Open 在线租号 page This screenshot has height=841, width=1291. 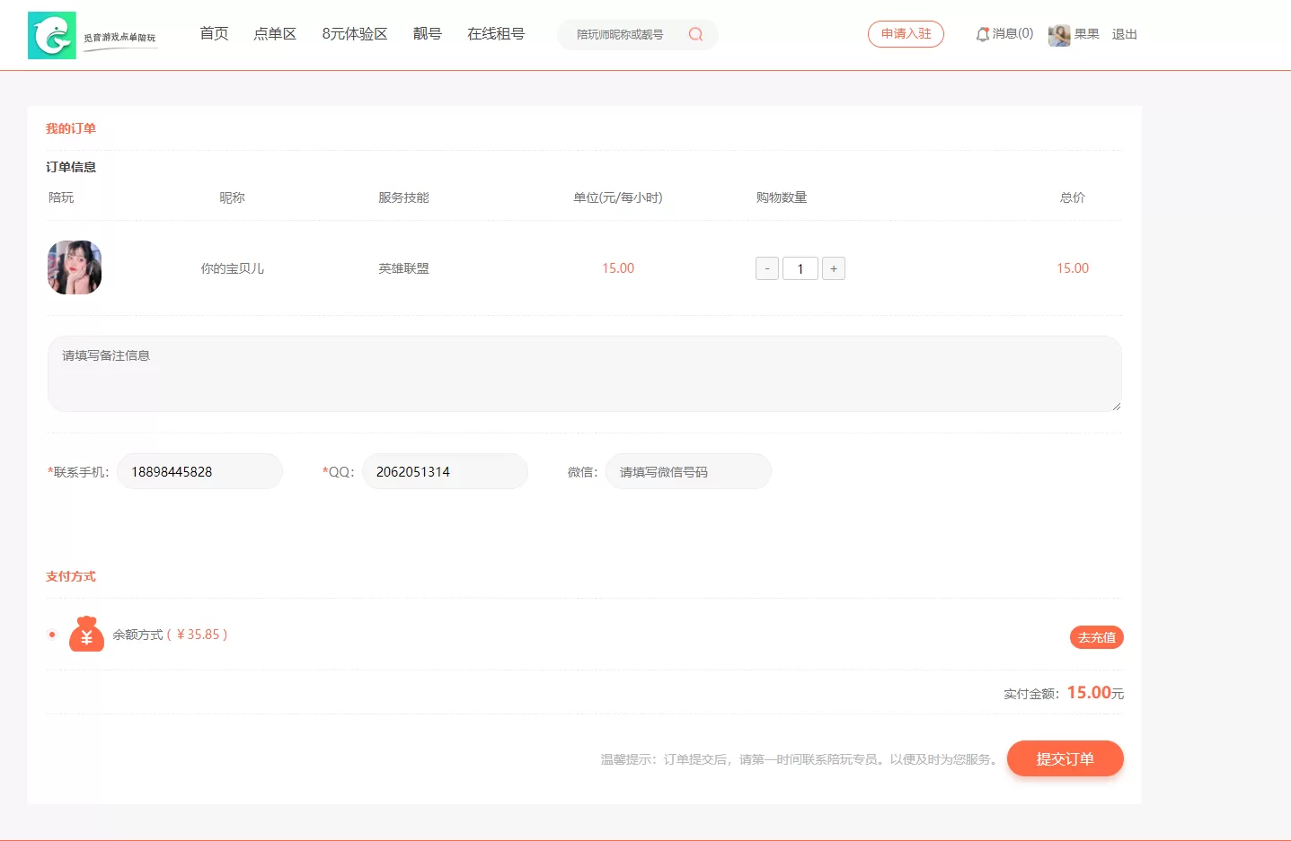(496, 34)
